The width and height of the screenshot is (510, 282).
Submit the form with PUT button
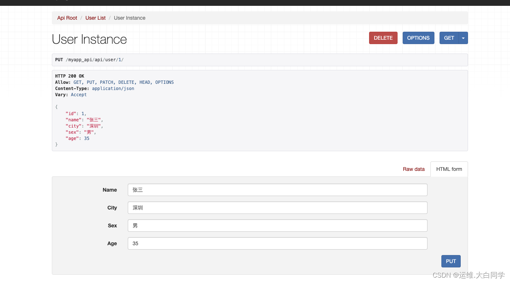[451, 261]
